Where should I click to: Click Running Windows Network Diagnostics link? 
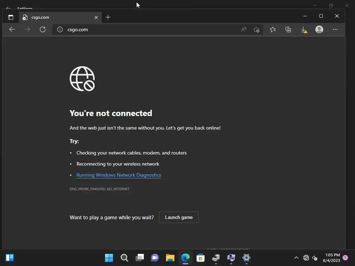(119, 175)
